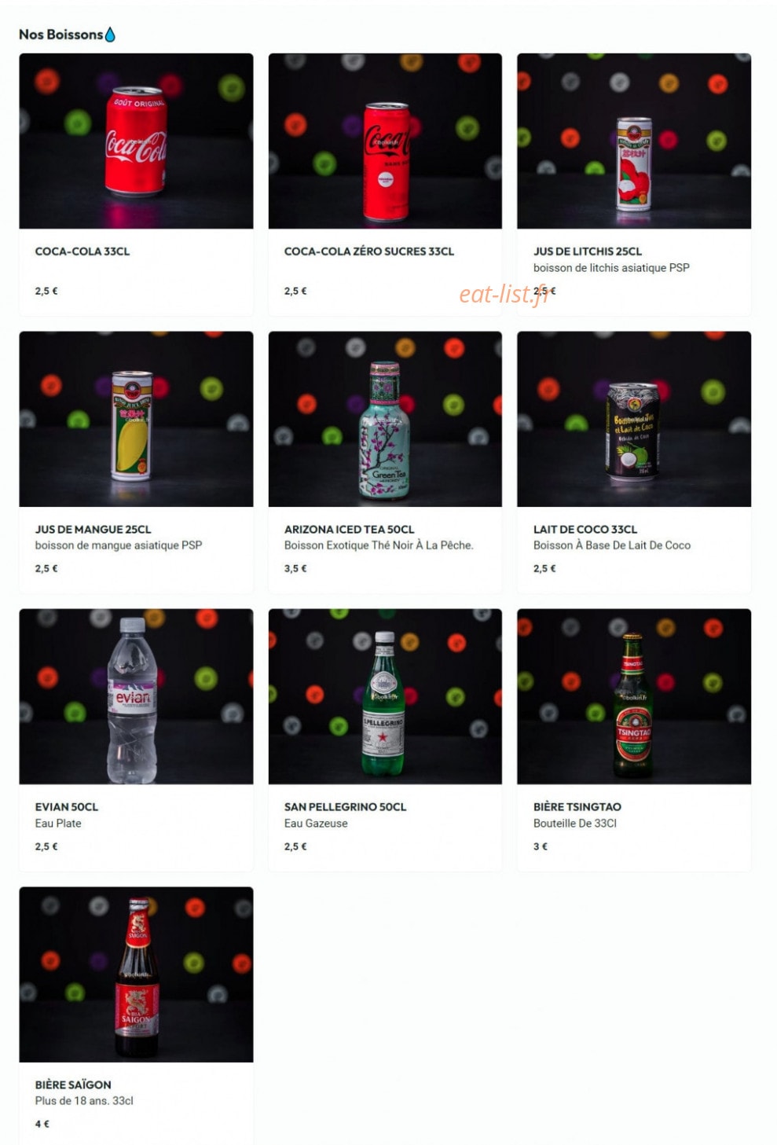Click the Jus de Mangue can image
The image size is (777, 1145).
click(136, 419)
